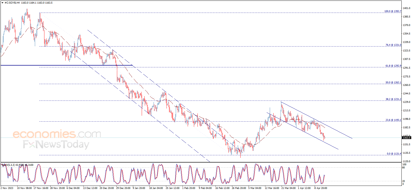Click the 26 Feb 20:00 time axis label

point(239,188)
